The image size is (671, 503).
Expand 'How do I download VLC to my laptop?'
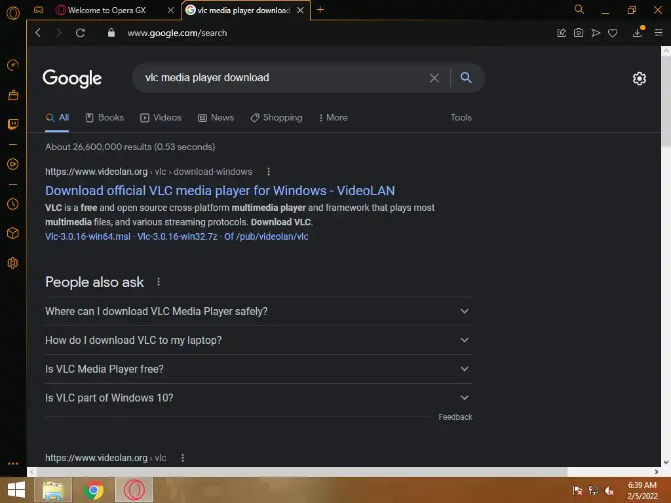258,341
